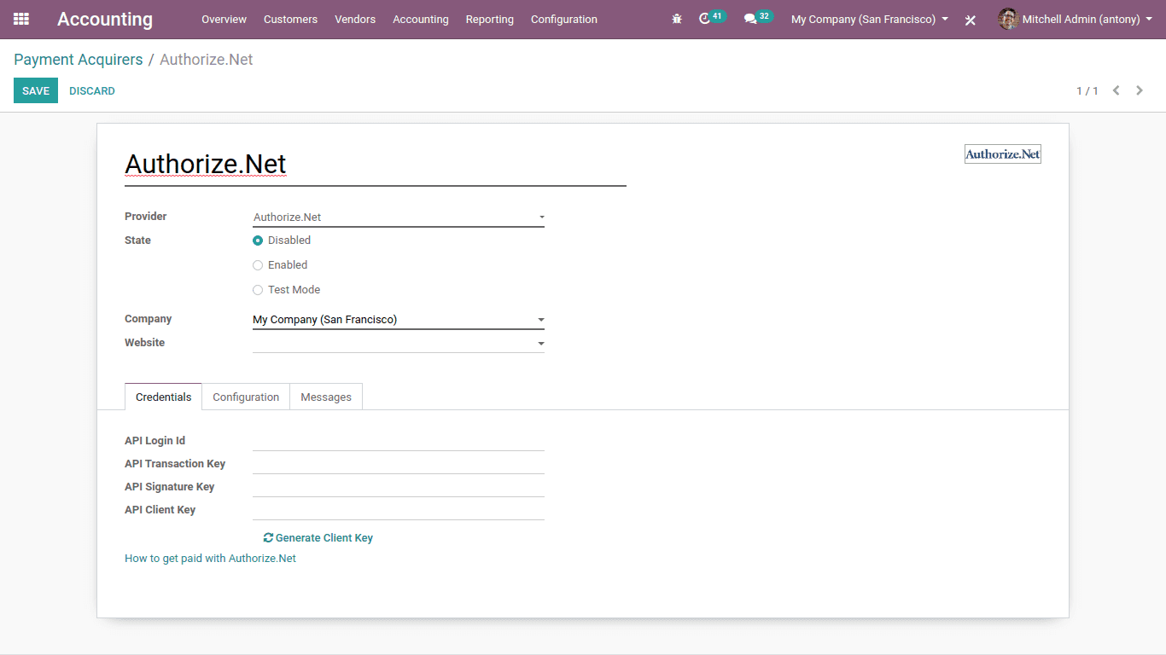
Task: Click the Discard button
Action: pos(92,90)
